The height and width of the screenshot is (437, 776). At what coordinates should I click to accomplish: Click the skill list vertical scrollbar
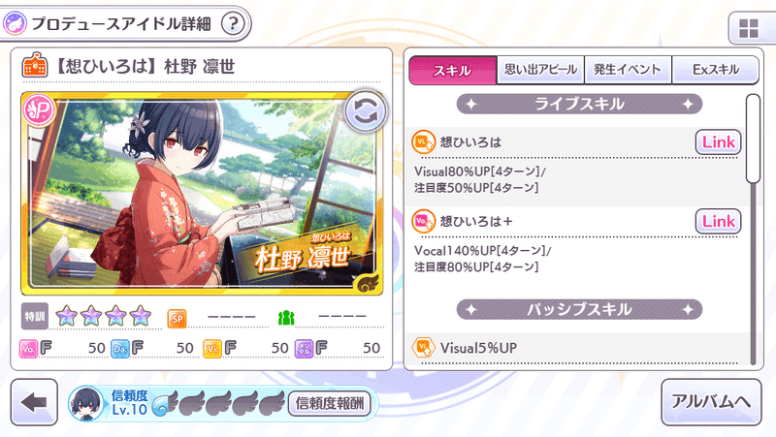click(753, 230)
